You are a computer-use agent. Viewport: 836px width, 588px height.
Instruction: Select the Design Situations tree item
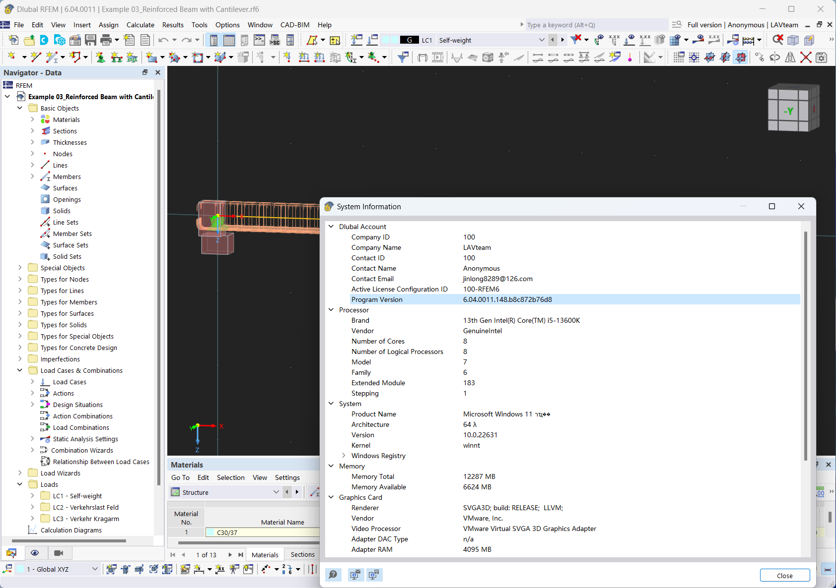pyautogui.click(x=78, y=405)
